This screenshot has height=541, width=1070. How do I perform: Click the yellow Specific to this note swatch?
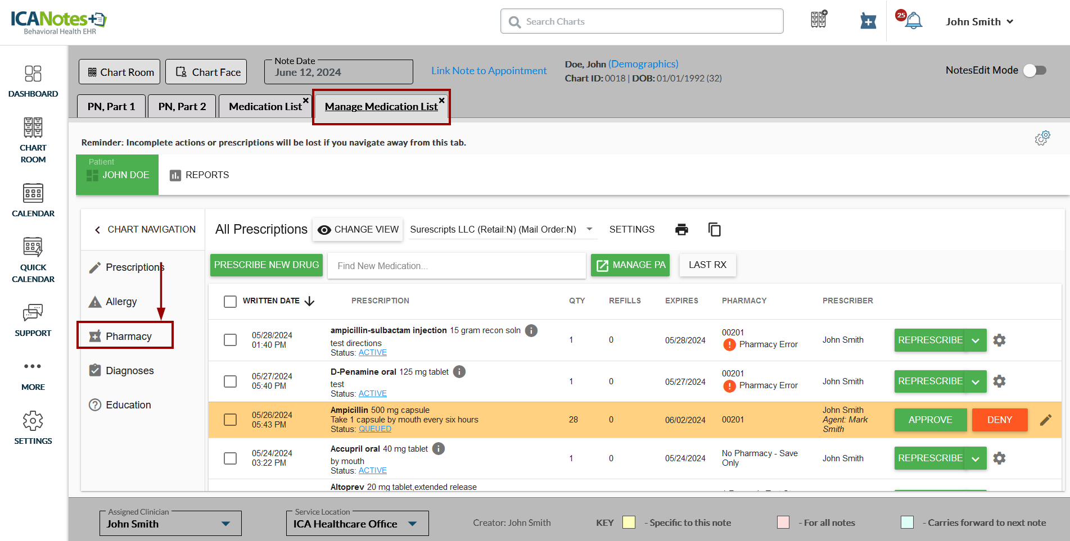[x=629, y=522]
